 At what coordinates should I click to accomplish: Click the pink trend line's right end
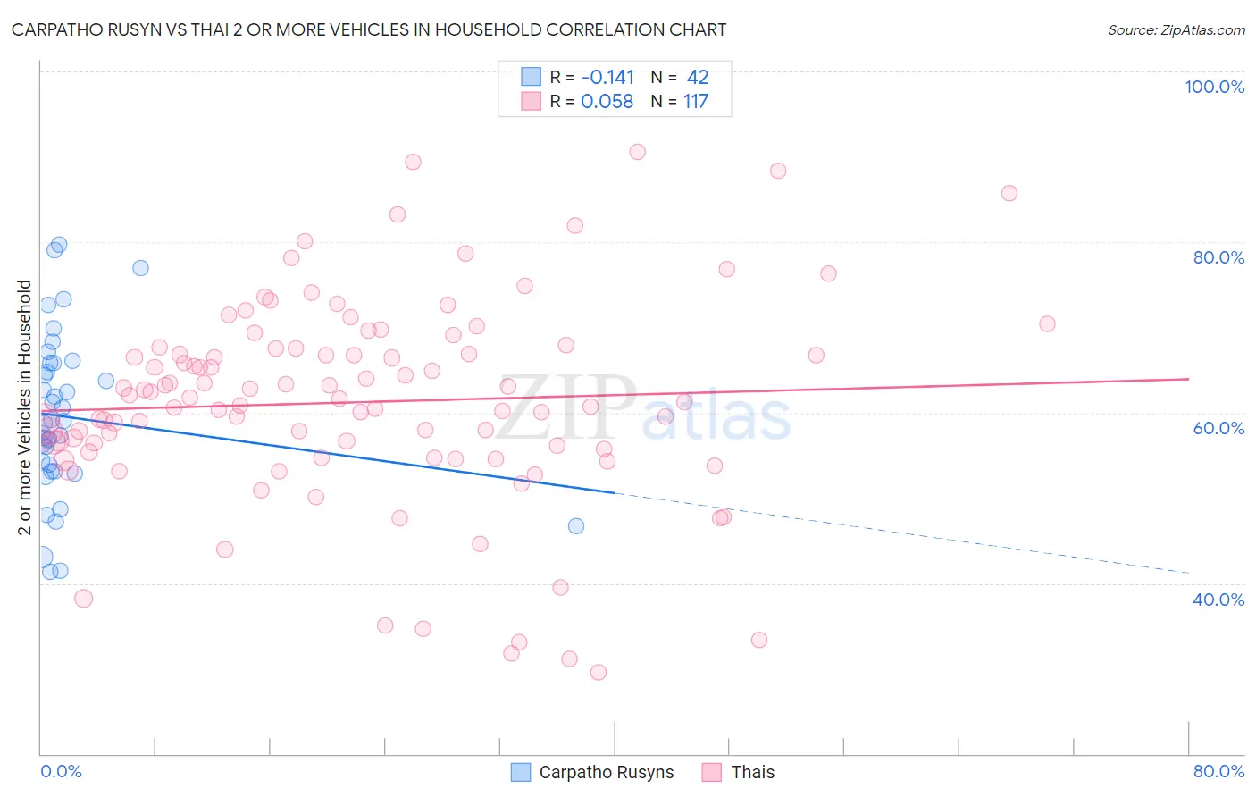[x=1187, y=379]
